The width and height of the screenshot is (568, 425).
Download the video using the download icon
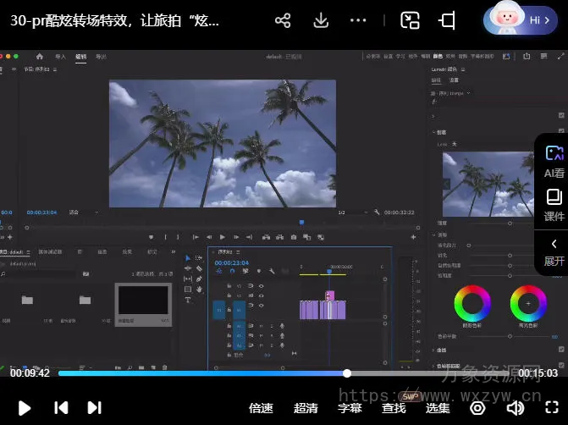pos(321,20)
